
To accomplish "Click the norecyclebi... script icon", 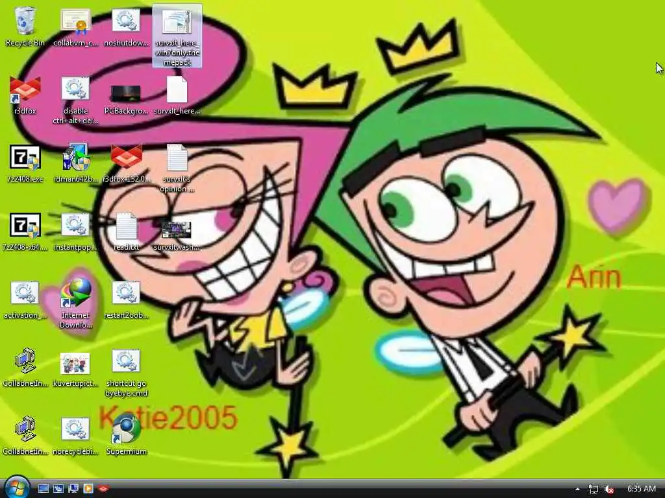I will [x=75, y=435].
